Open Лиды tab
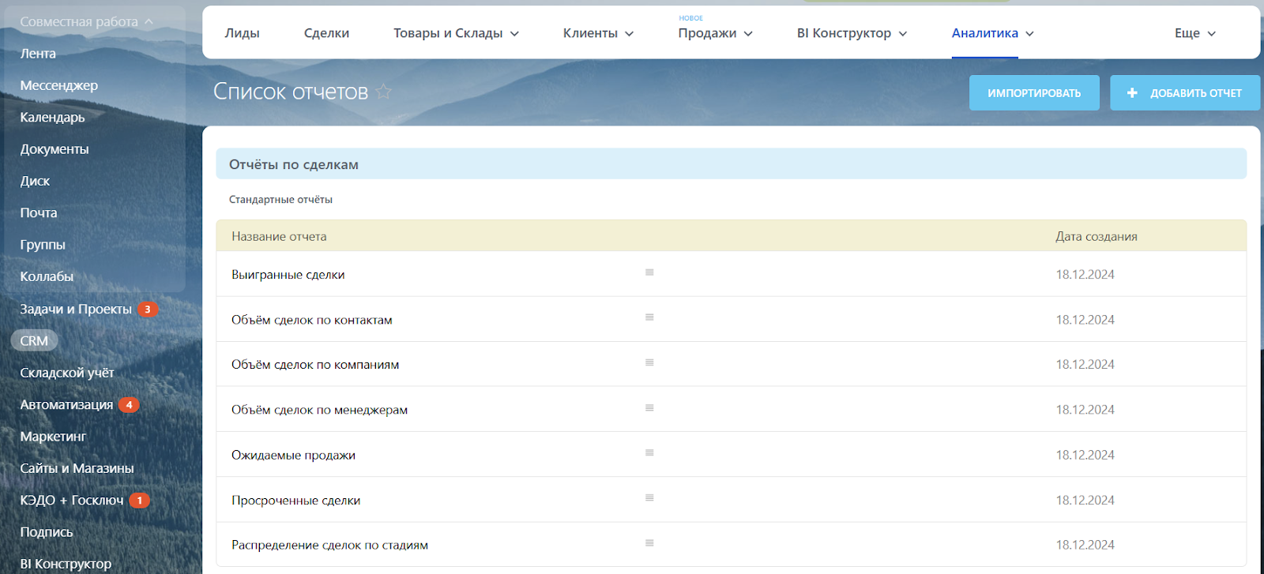Image resolution: width=1264 pixels, height=574 pixels. click(242, 33)
